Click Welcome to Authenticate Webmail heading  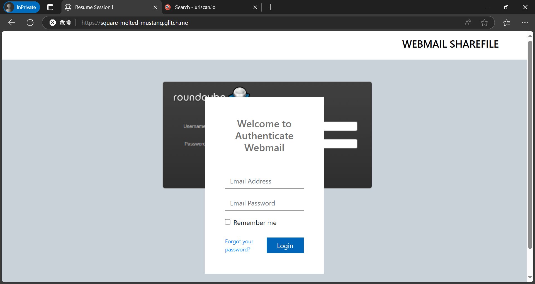(264, 136)
